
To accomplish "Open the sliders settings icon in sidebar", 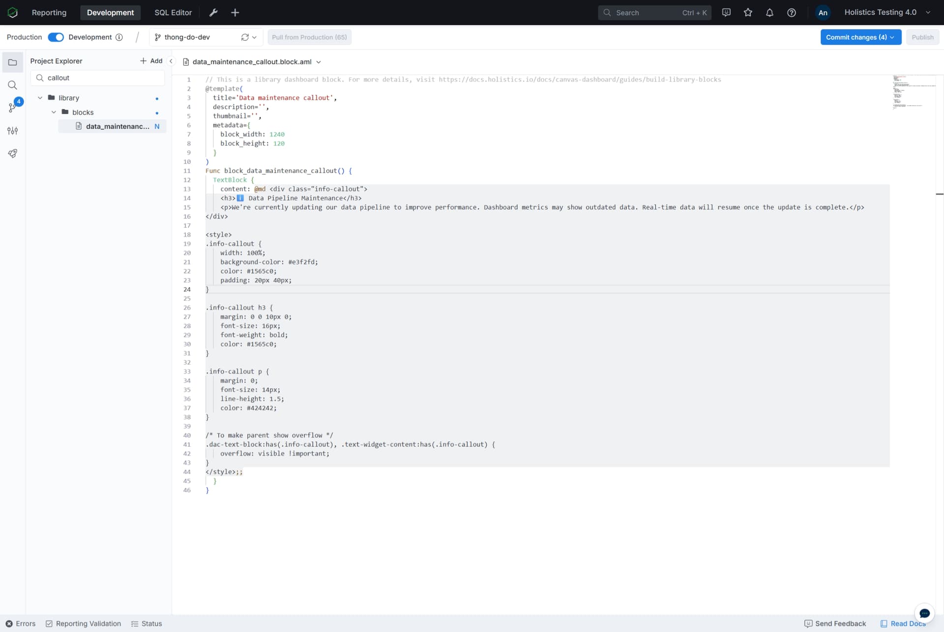I will [x=13, y=131].
